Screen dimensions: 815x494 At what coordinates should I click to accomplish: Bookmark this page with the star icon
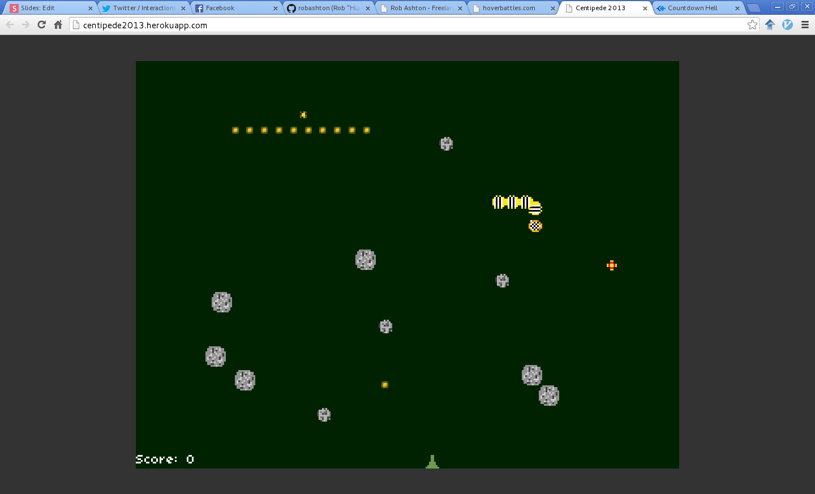(x=752, y=24)
